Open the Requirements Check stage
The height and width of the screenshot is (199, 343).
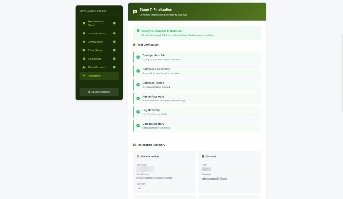tap(95, 23)
